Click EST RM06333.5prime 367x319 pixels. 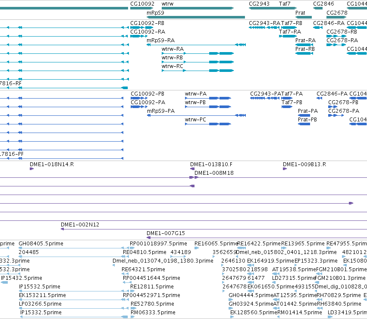(x=153, y=313)
